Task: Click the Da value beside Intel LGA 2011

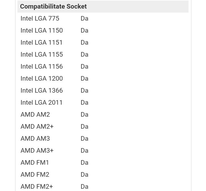Action: [x=84, y=103]
